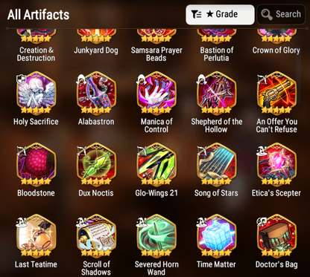This screenshot has width=310, height=277.
Task: Select the Time Matter cube icon
Action: coord(217,236)
